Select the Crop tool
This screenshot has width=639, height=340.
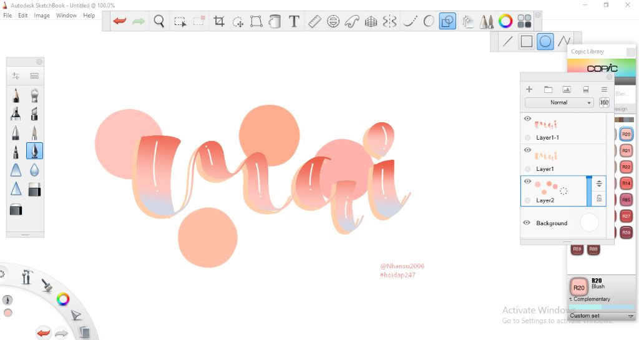(x=219, y=21)
